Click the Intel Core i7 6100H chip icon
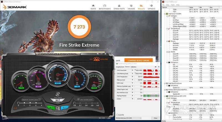 pos(167,14)
